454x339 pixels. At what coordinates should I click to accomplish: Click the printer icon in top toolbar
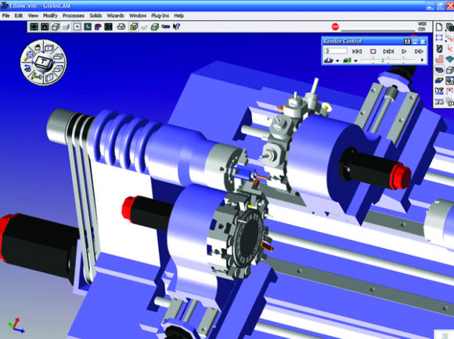point(121,27)
